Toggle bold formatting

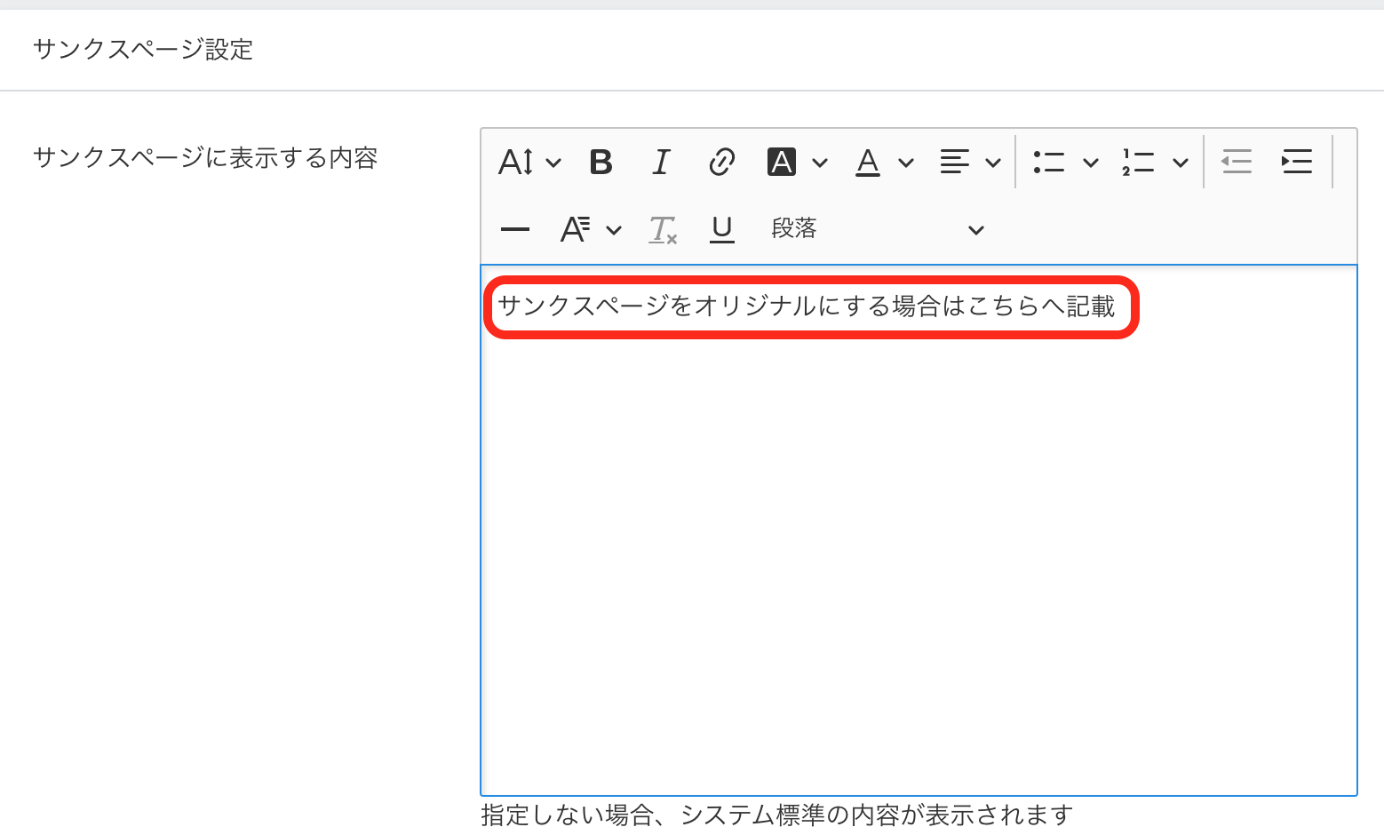point(601,163)
